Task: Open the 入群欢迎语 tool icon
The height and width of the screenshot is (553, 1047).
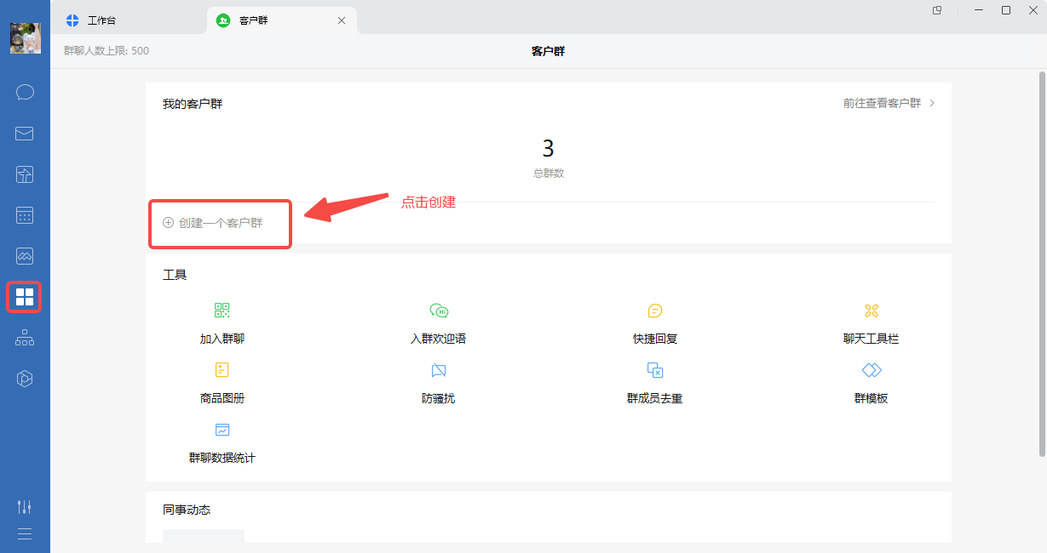Action: point(439,311)
